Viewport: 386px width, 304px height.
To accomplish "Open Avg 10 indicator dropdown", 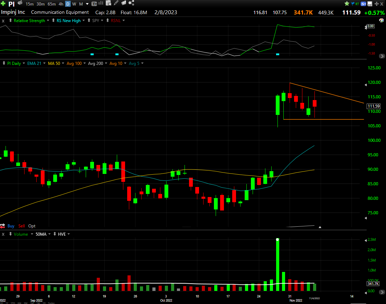I will pyautogui.click(x=125, y=63).
